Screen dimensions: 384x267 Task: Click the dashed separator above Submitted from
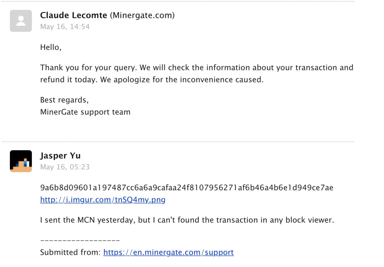(80, 240)
